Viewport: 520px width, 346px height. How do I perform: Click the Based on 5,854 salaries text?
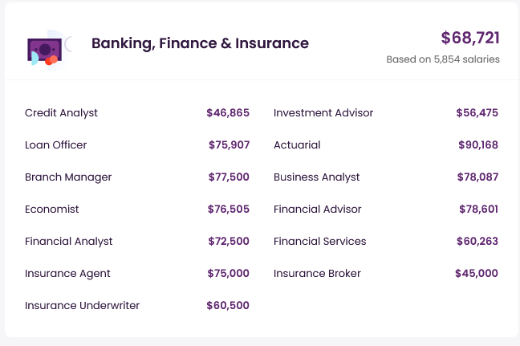(x=443, y=59)
